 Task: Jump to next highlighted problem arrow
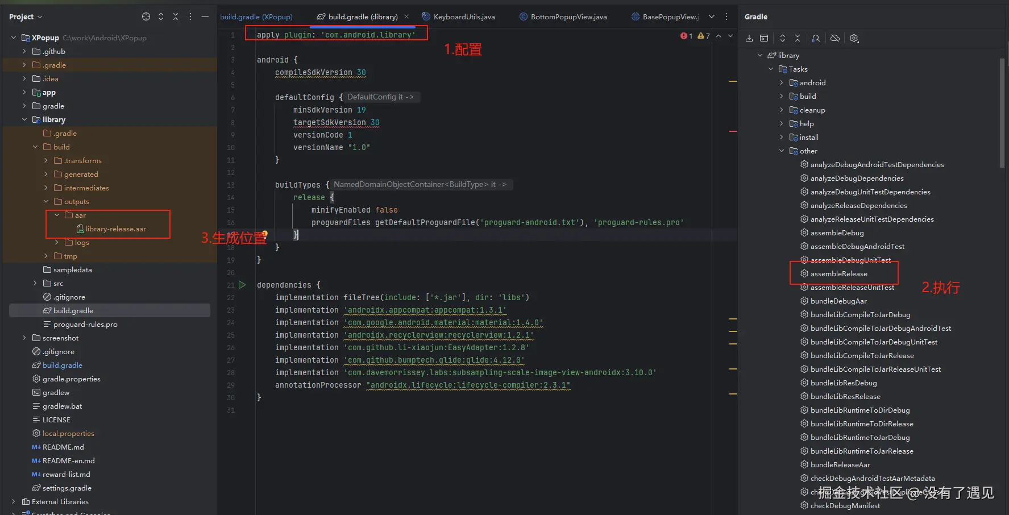[730, 36]
